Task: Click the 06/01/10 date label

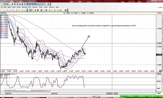Action: 55,93
